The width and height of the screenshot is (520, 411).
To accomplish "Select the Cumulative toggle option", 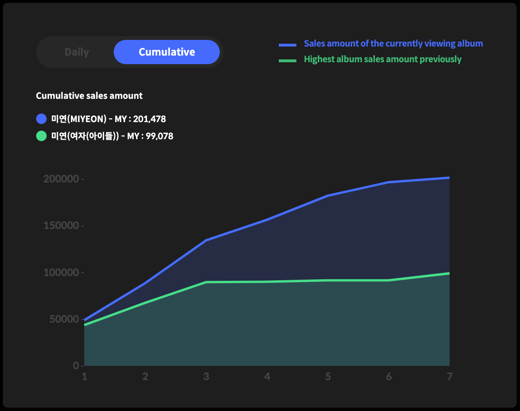I will point(167,52).
